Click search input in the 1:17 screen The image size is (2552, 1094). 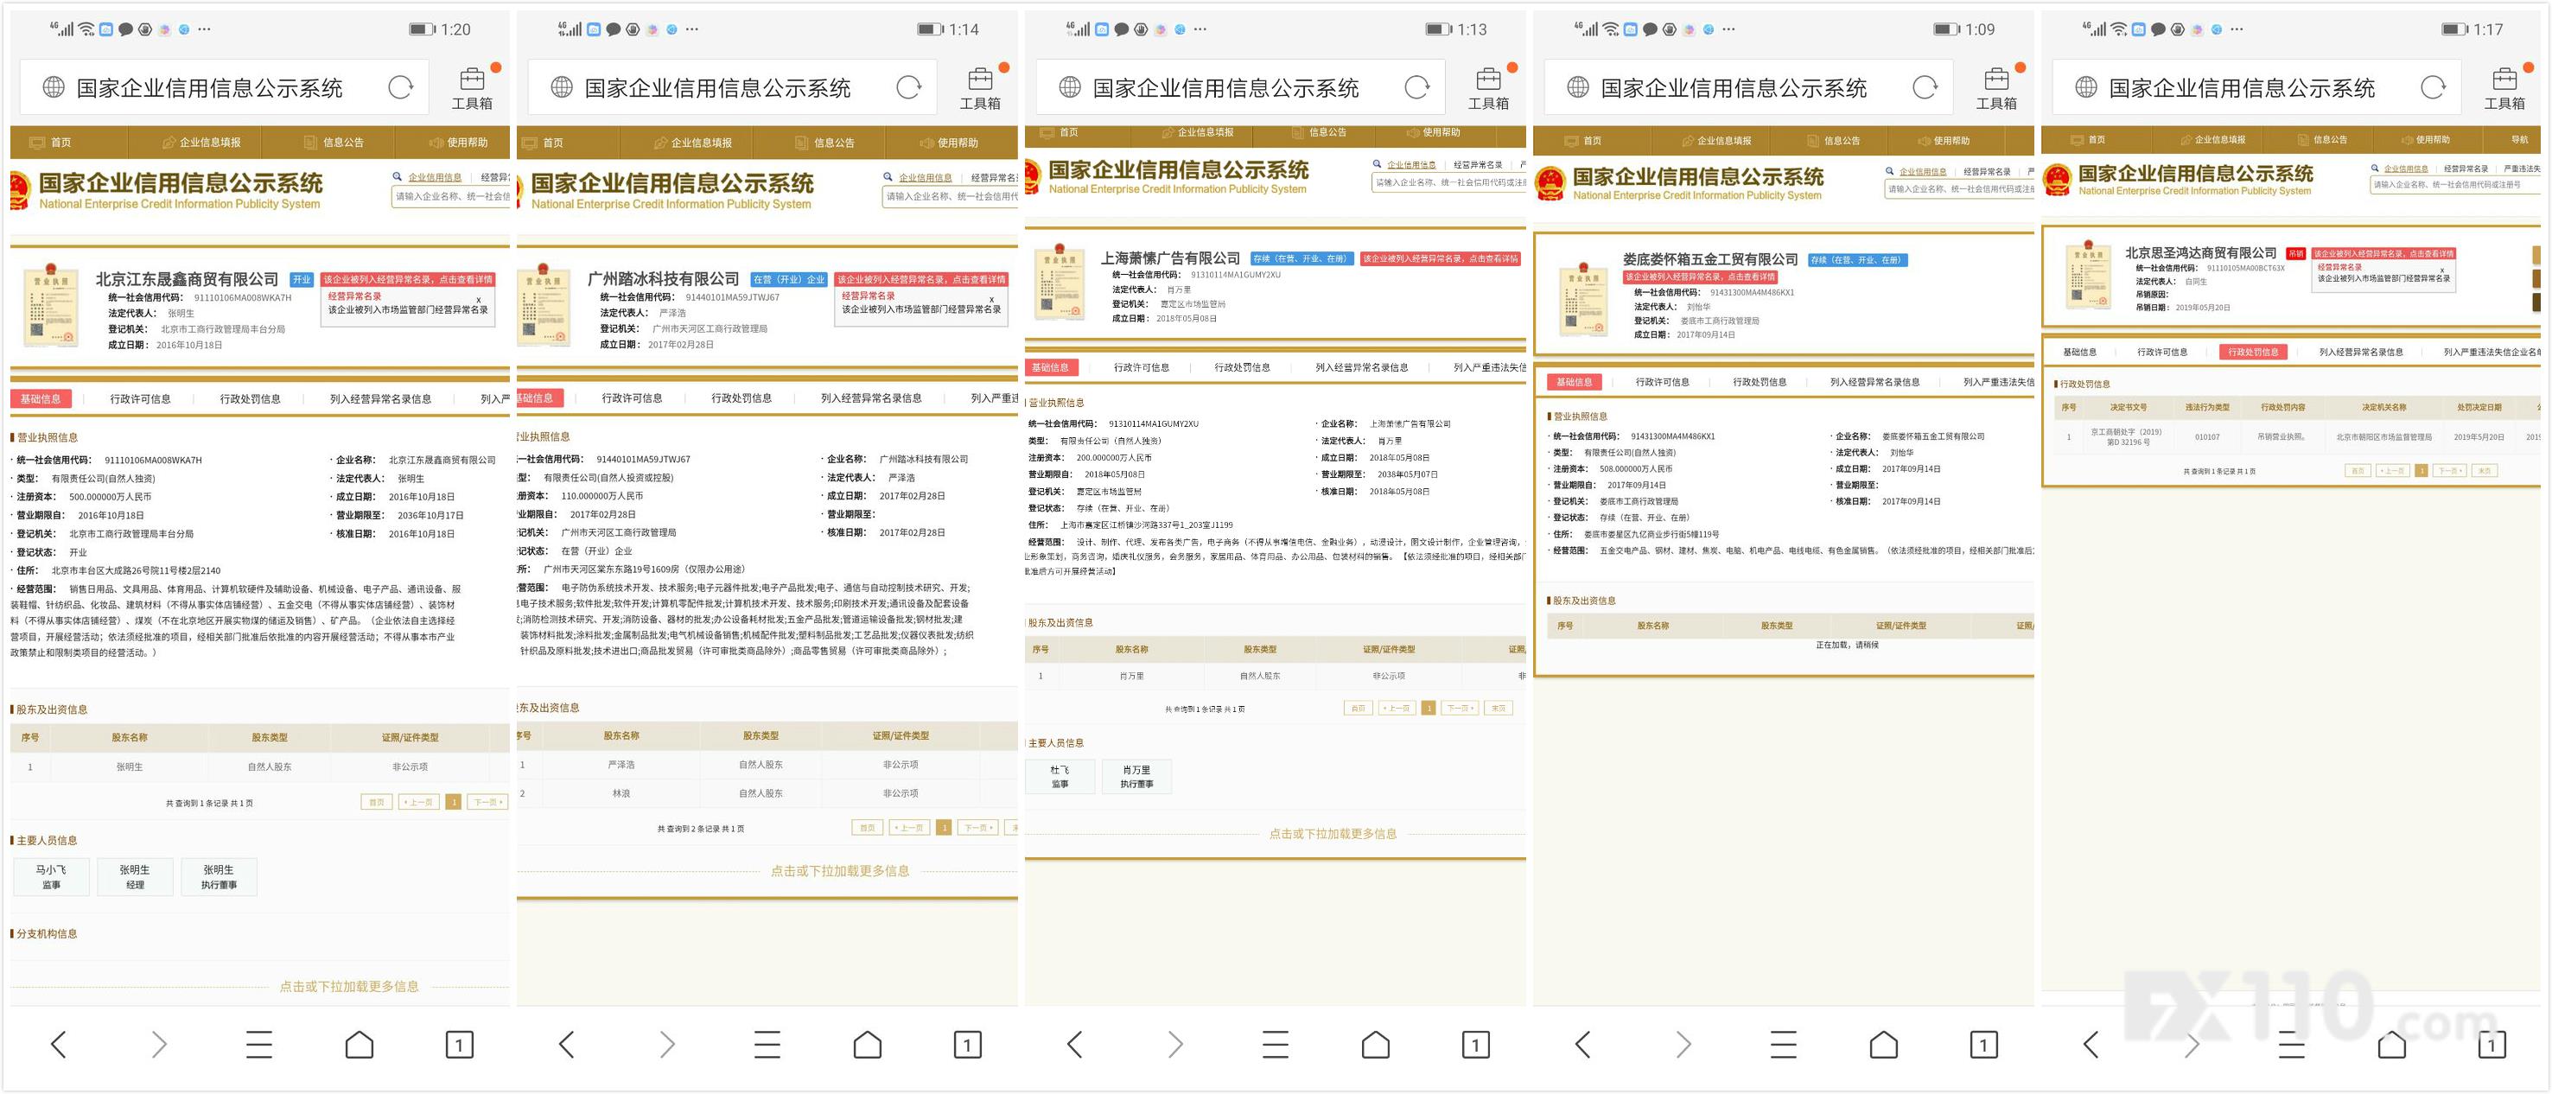[2454, 184]
